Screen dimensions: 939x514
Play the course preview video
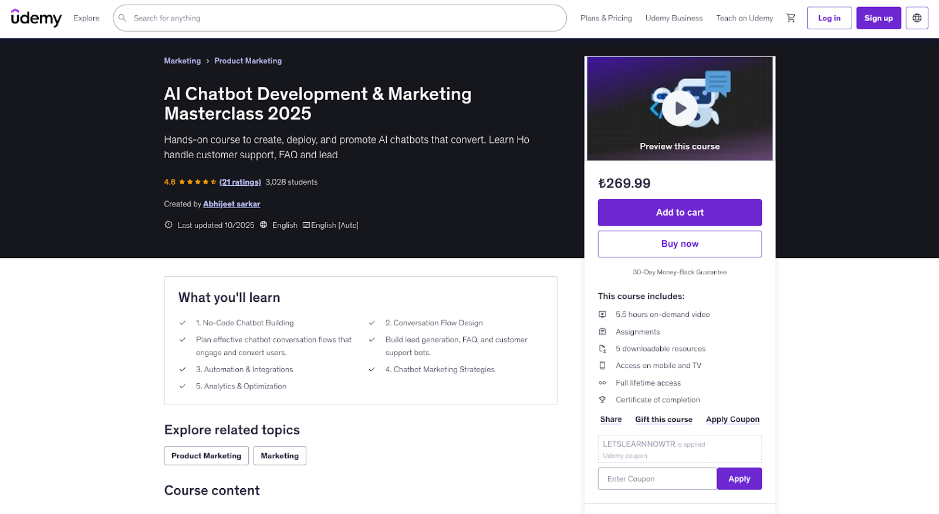[x=680, y=108]
